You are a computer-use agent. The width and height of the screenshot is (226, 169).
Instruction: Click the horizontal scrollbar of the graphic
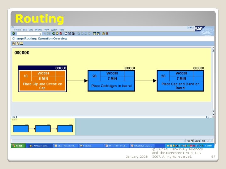pos(111,117)
